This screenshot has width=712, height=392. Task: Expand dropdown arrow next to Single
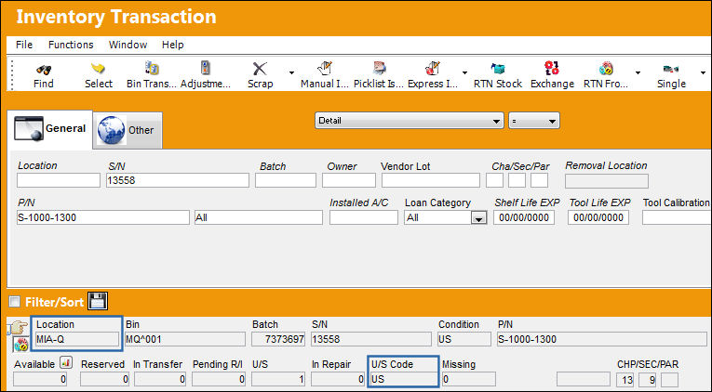tap(703, 72)
